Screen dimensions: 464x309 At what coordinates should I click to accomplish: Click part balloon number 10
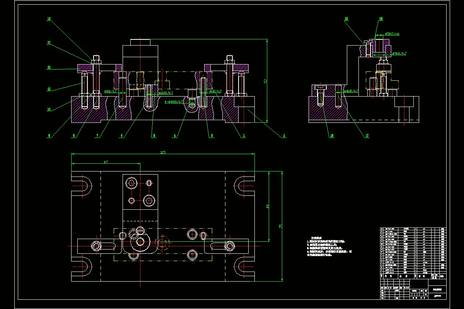(49, 109)
